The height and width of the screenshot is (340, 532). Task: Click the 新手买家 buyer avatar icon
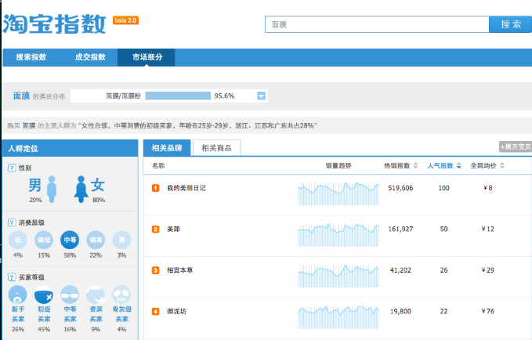click(18, 295)
